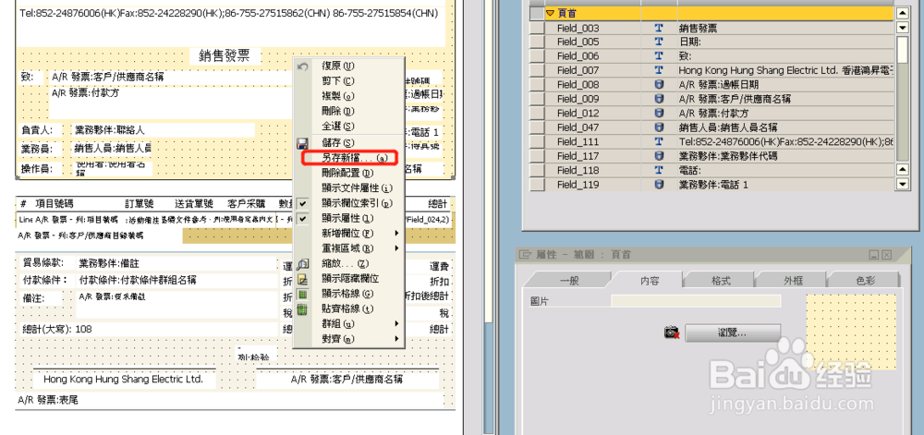Click the row selector box of Field_111

click(x=536, y=142)
